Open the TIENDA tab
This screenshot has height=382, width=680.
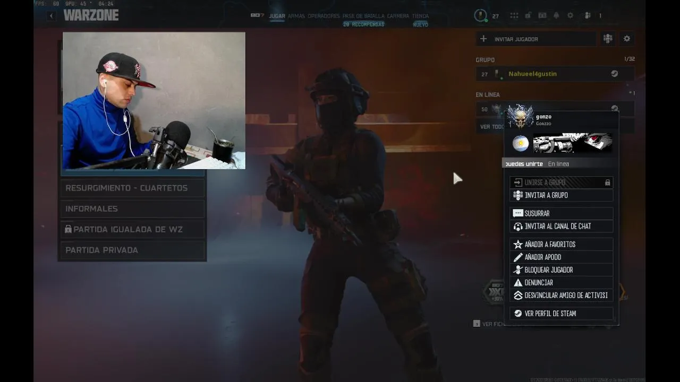(x=420, y=16)
